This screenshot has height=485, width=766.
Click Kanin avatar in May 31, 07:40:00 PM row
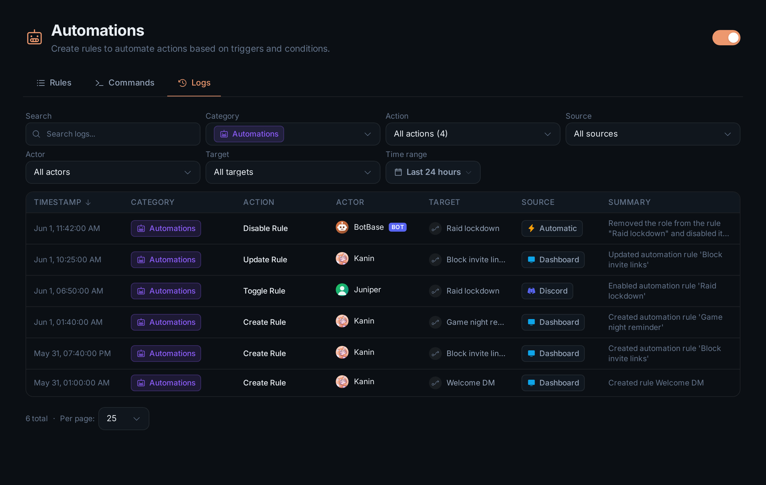point(342,352)
